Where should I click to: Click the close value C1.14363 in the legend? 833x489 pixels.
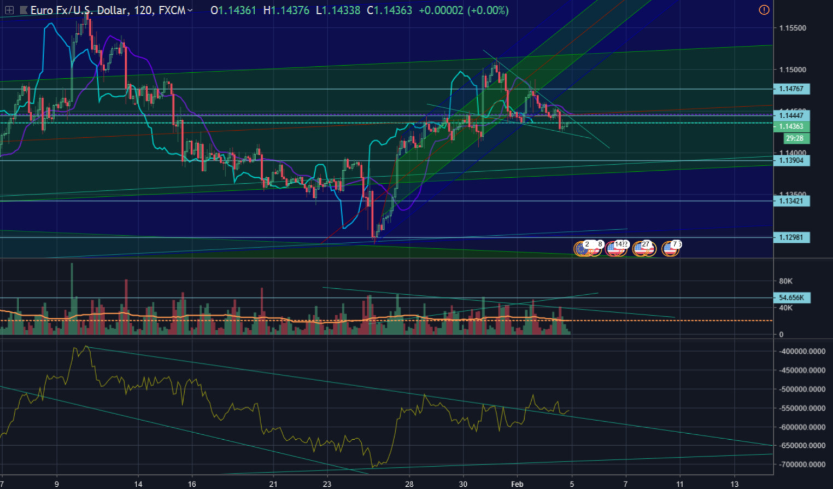[x=389, y=10]
